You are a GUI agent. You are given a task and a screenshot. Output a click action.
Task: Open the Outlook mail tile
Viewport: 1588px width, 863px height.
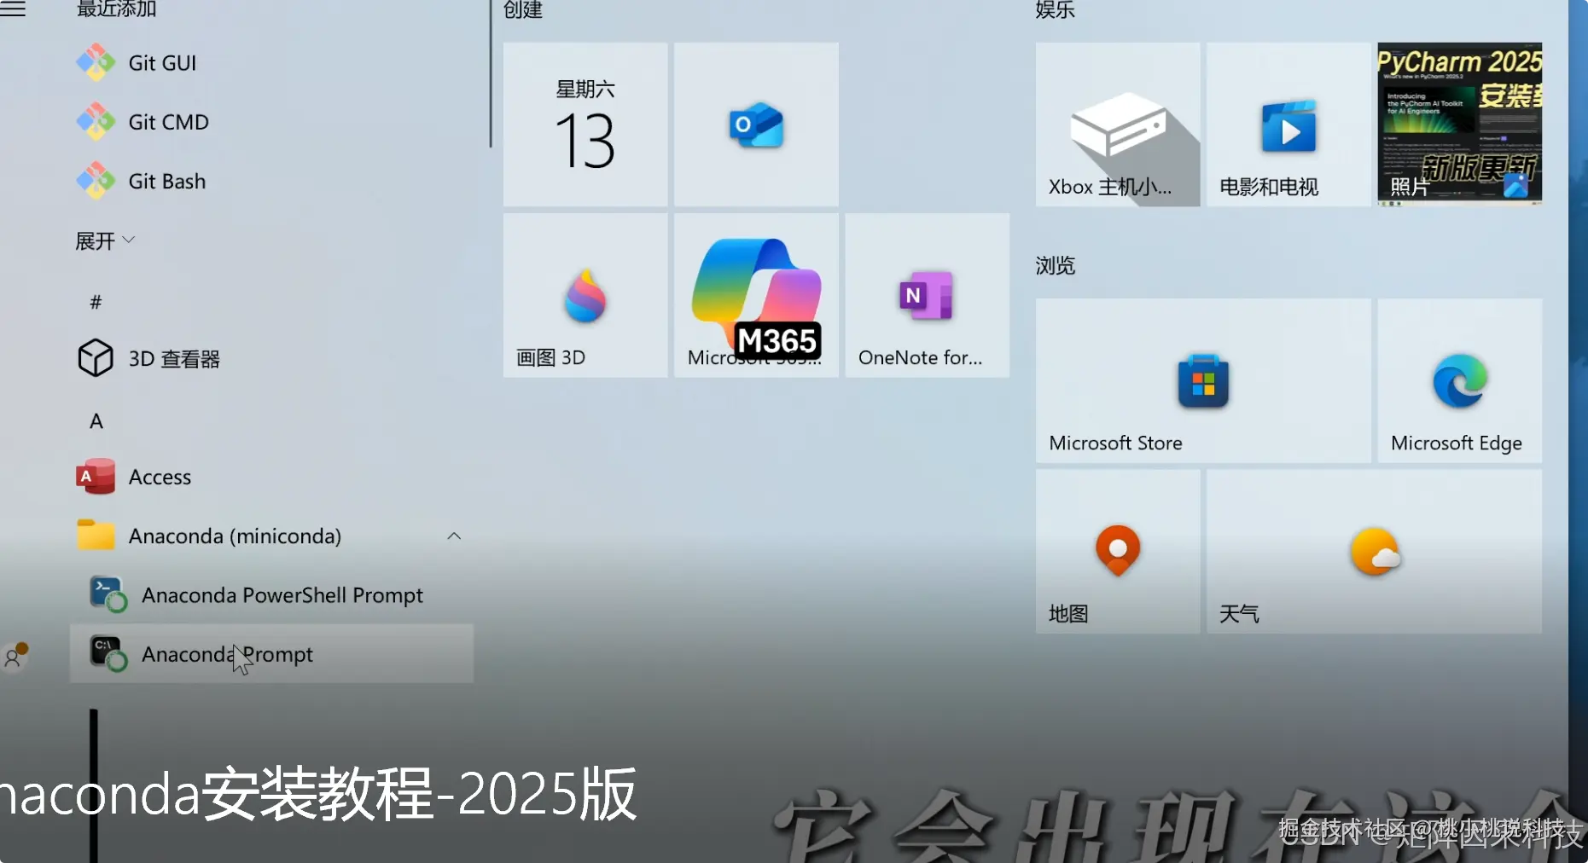click(756, 125)
